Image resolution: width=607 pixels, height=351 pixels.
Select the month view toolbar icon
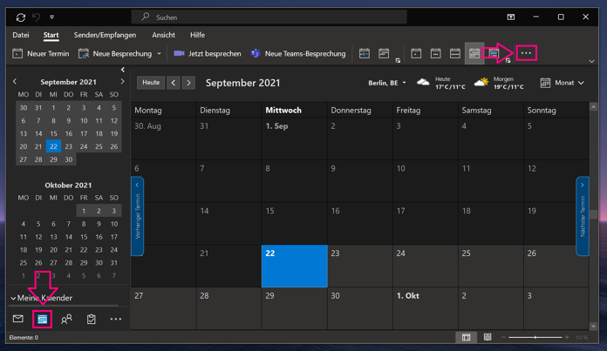tap(474, 53)
